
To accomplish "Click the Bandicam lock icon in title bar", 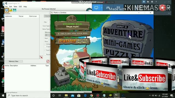I will click(x=144, y=2).
